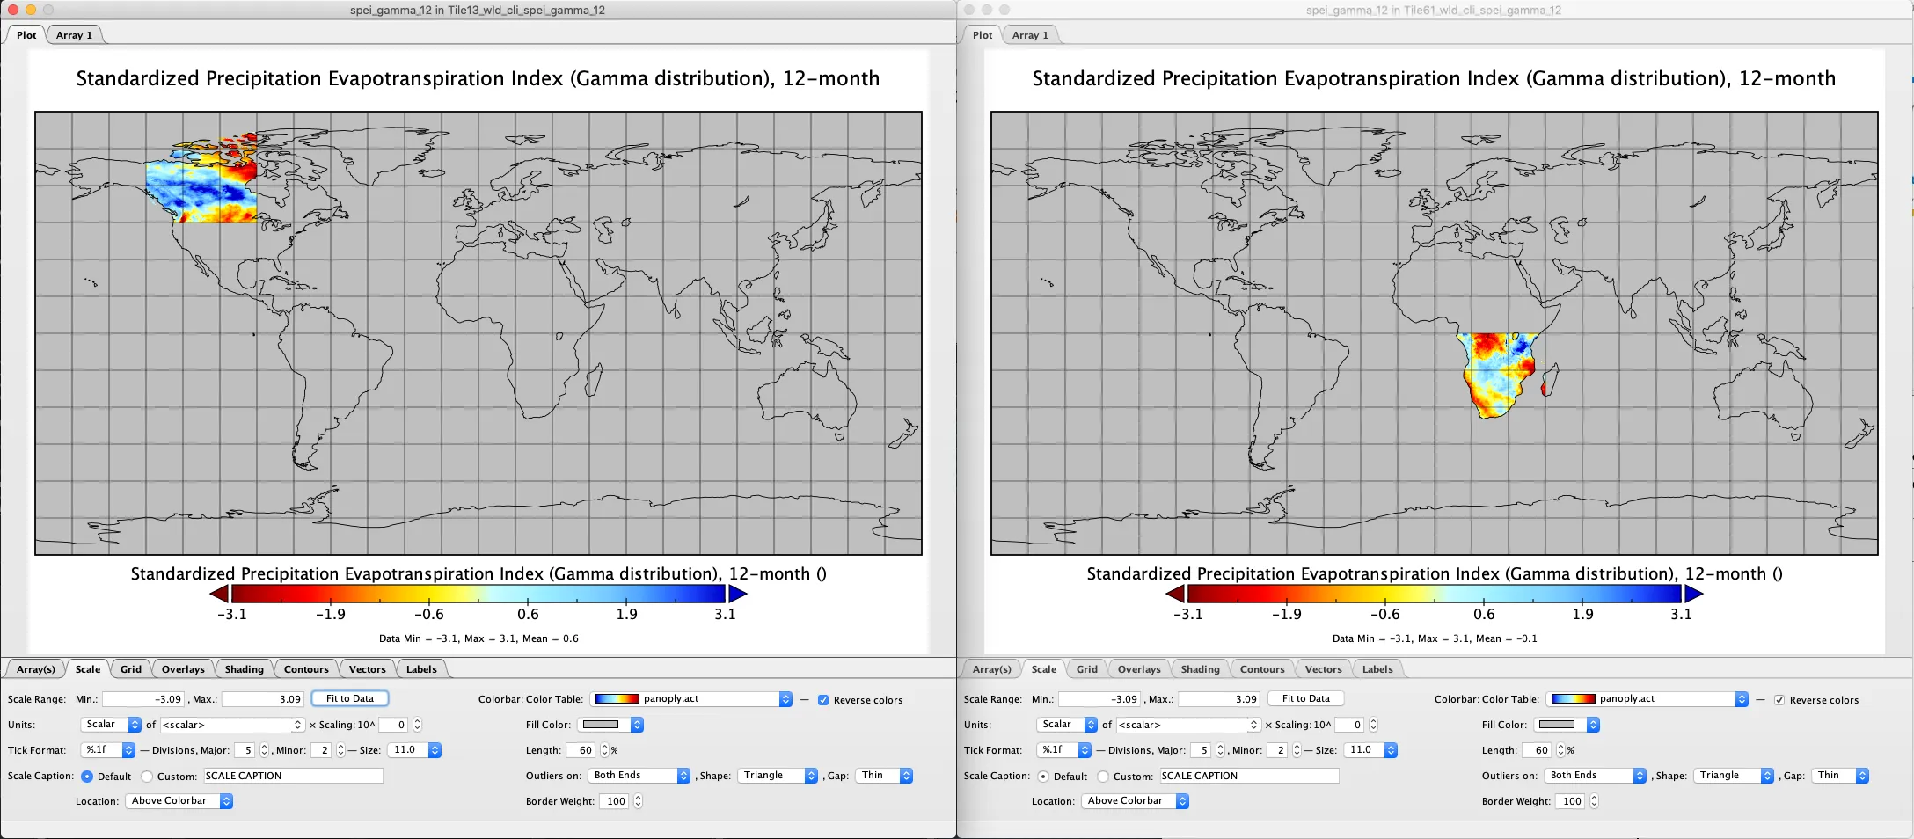Click Fit to Data in Tile13 window
The image size is (1914, 839).
350,698
